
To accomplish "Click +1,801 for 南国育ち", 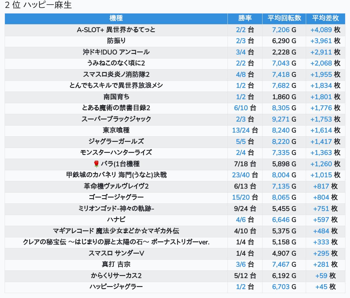I will pyautogui.click(x=321, y=97).
